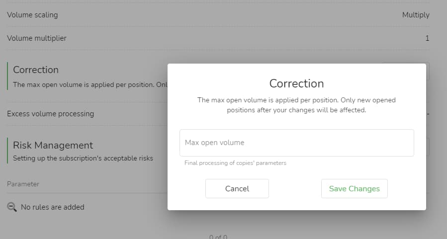Image resolution: width=447 pixels, height=239 pixels.
Task: Click the Excess volume processing label
Action: 50,114
